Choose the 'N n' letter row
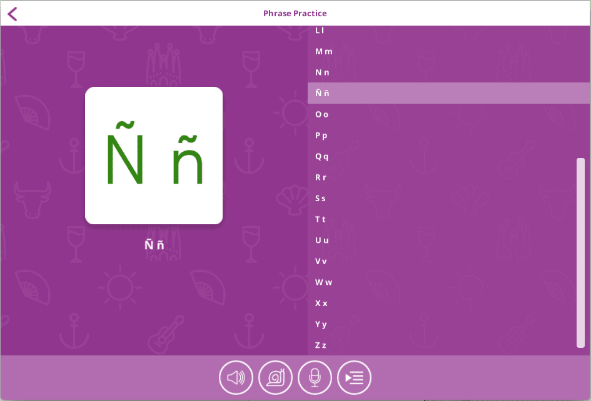This screenshot has height=401, width=591. (x=448, y=72)
